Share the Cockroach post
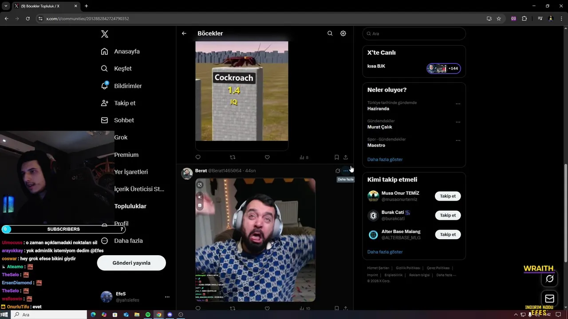This screenshot has width=568, height=319. 346,157
